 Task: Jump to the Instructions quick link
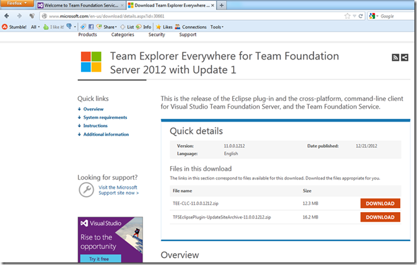click(x=95, y=125)
